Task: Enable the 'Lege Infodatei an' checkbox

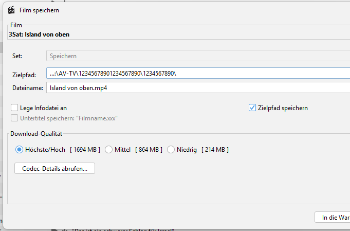Action: 14,108
